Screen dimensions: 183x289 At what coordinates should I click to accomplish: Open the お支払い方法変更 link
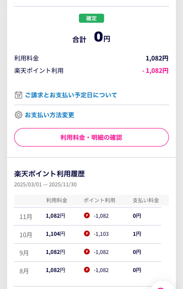49,115
